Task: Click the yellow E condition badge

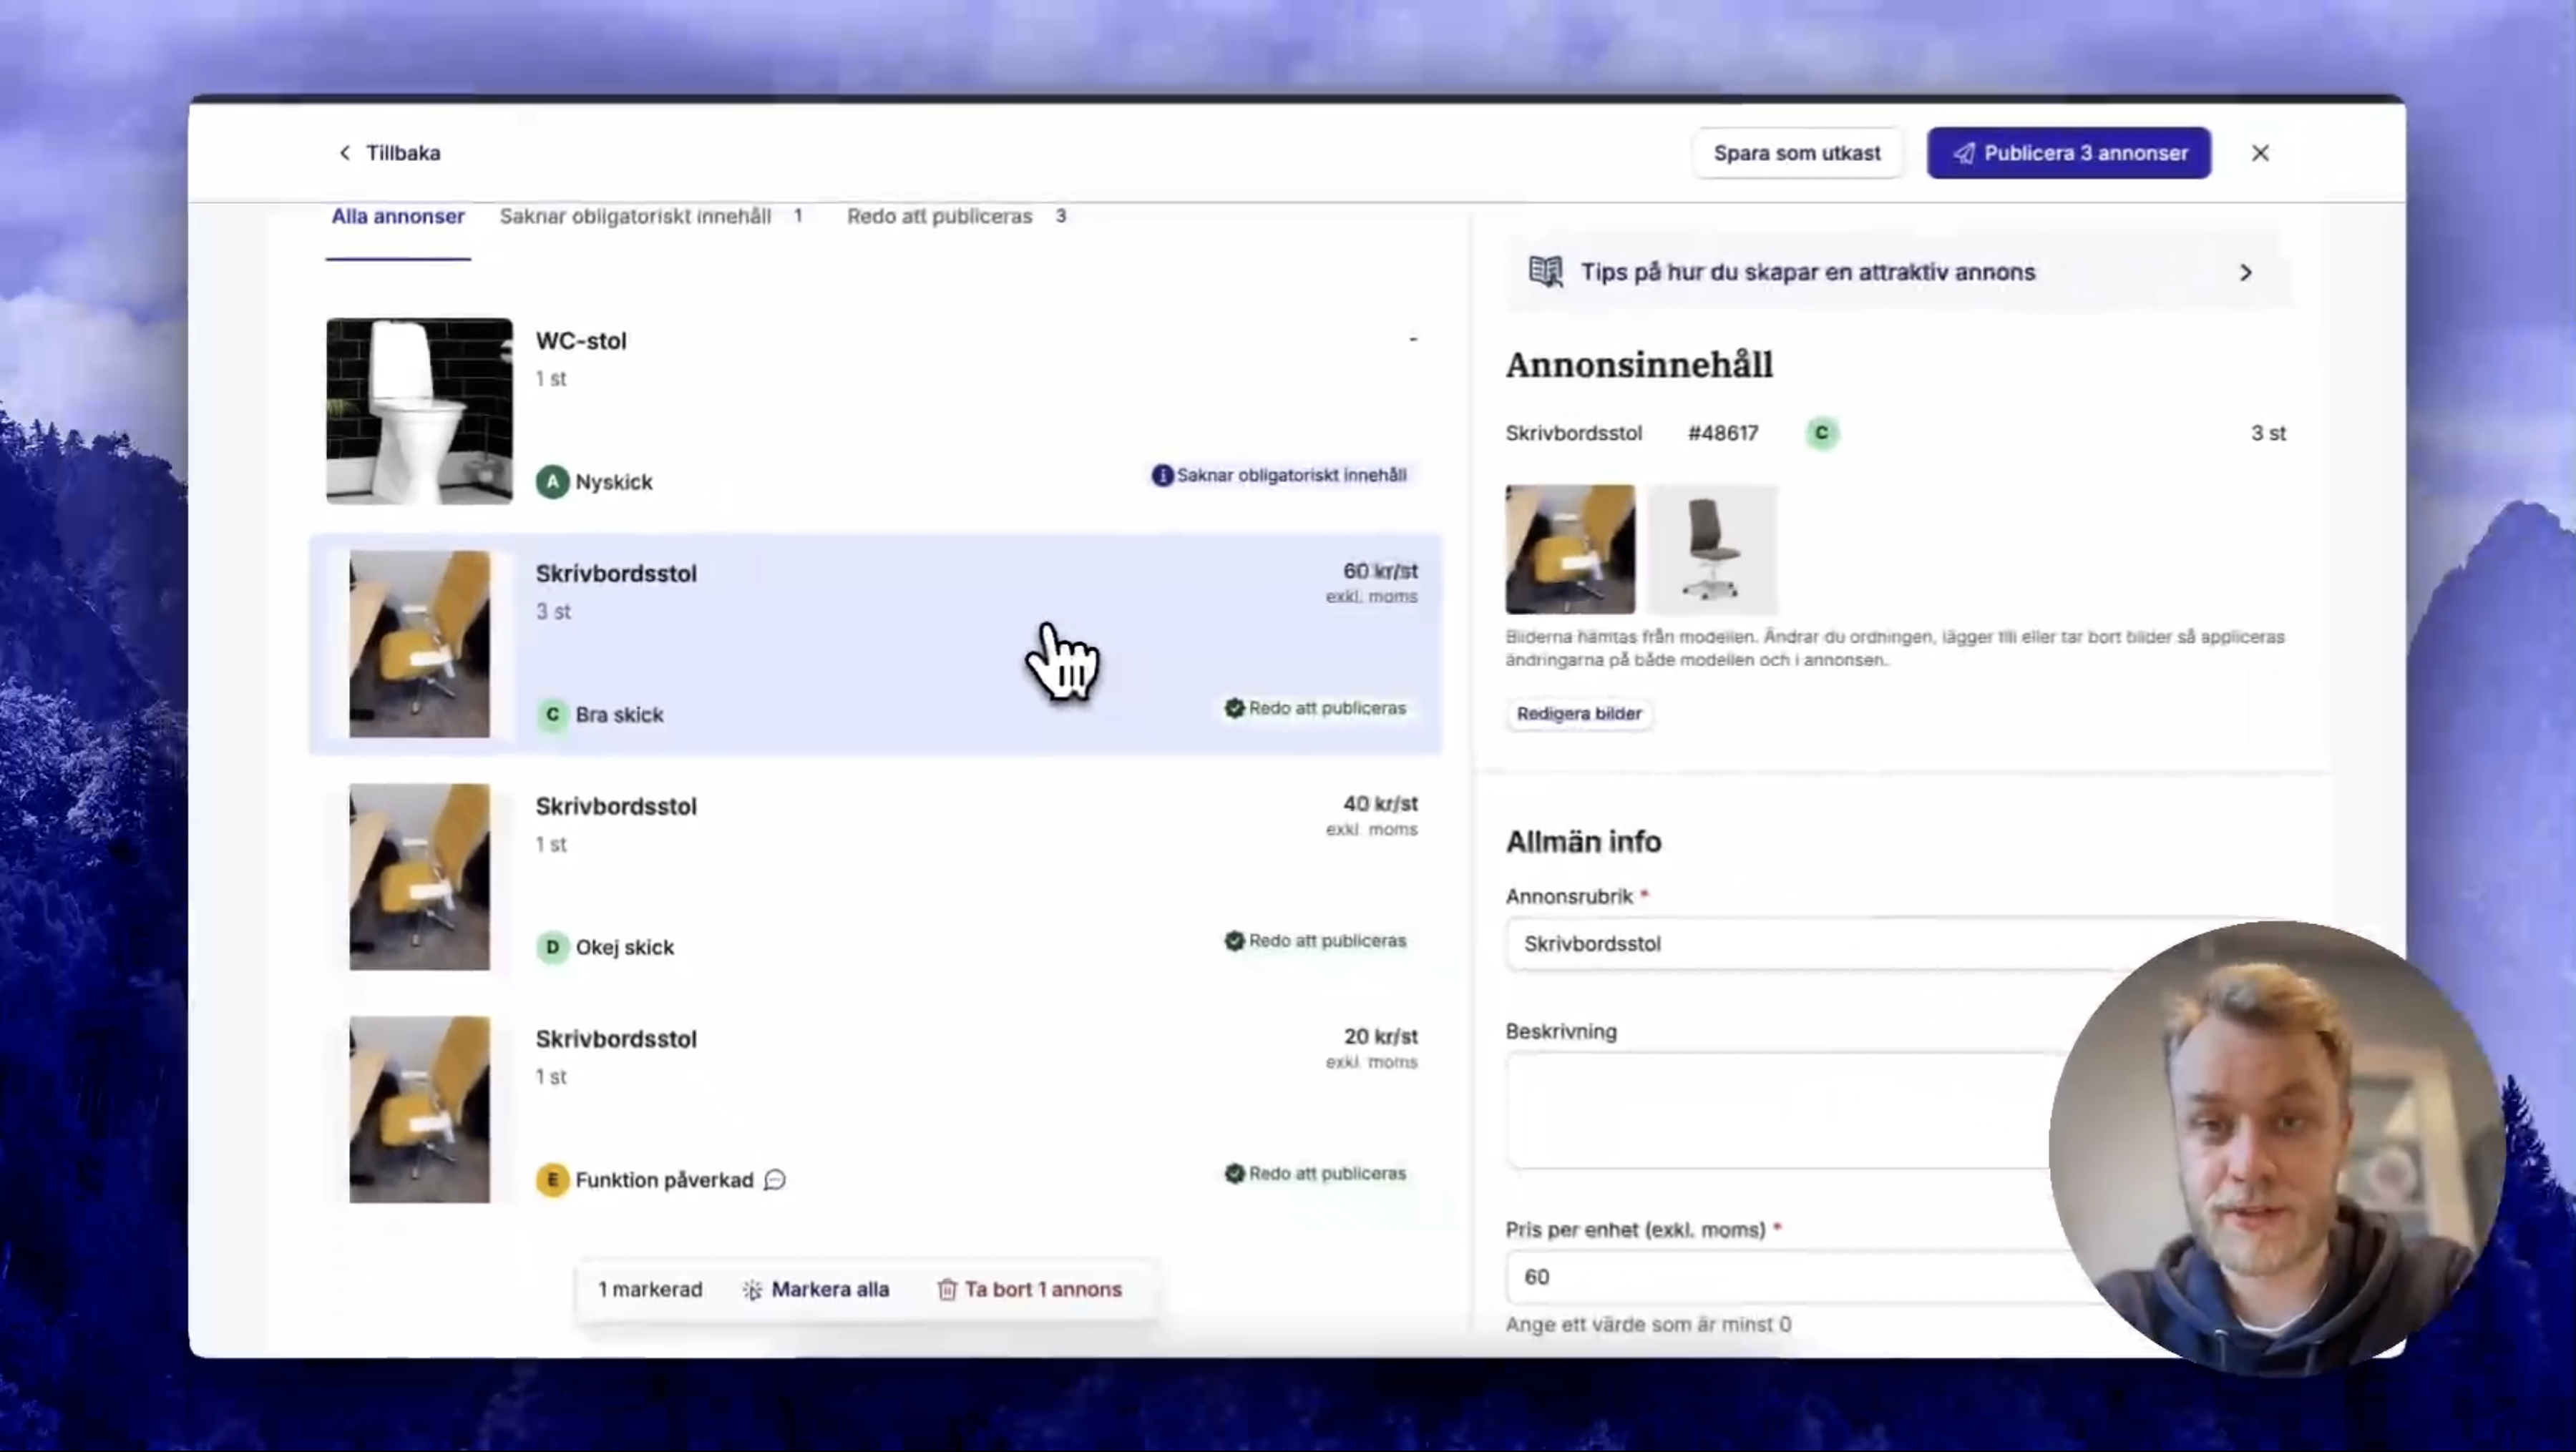Action: (552, 1180)
